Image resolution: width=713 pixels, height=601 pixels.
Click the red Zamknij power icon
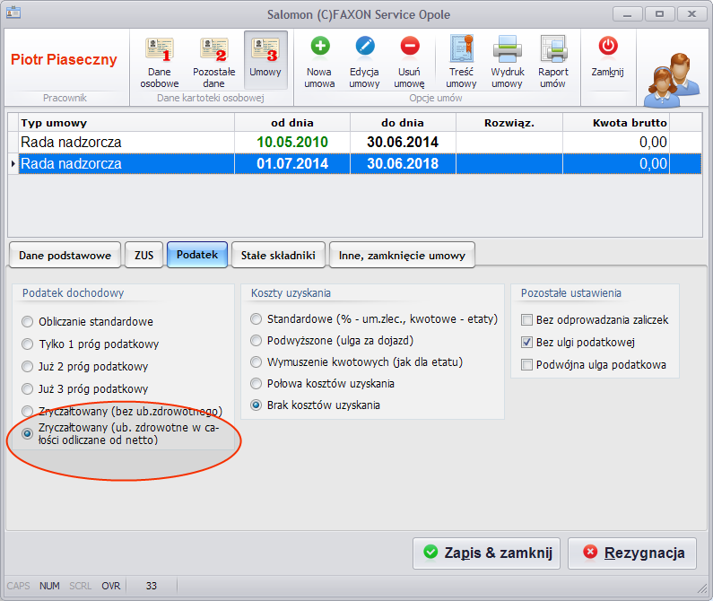(608, 46)
